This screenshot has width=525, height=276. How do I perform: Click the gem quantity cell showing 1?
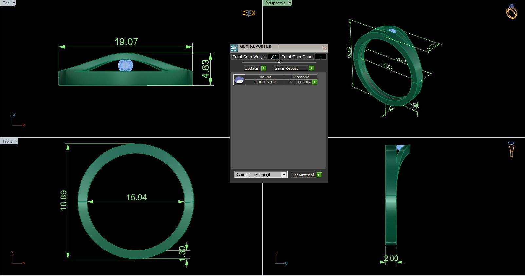pyautogui.click(x=290, y=82)
